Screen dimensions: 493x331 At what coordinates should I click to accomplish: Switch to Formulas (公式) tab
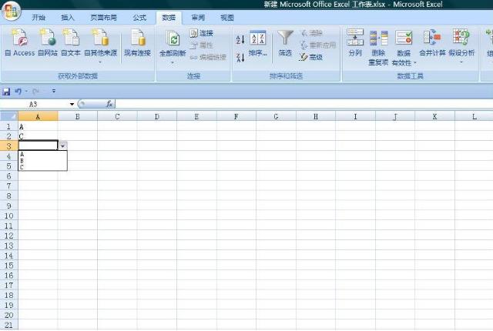click(x=139, y=18)
